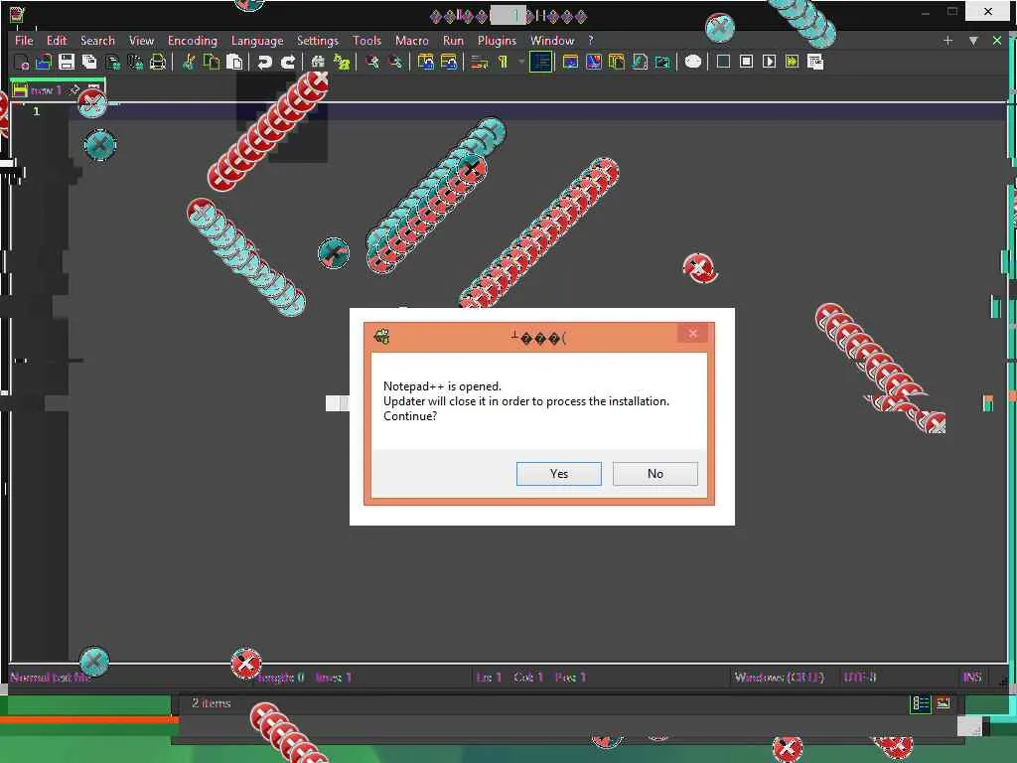Open the Window menu

(x=552, y=40)
